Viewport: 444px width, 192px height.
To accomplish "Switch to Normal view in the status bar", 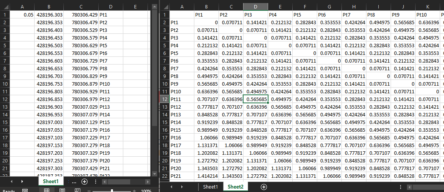I will (47, 190).
